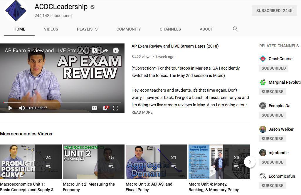Switch to the VIDEOS tab

pos(51,29)
